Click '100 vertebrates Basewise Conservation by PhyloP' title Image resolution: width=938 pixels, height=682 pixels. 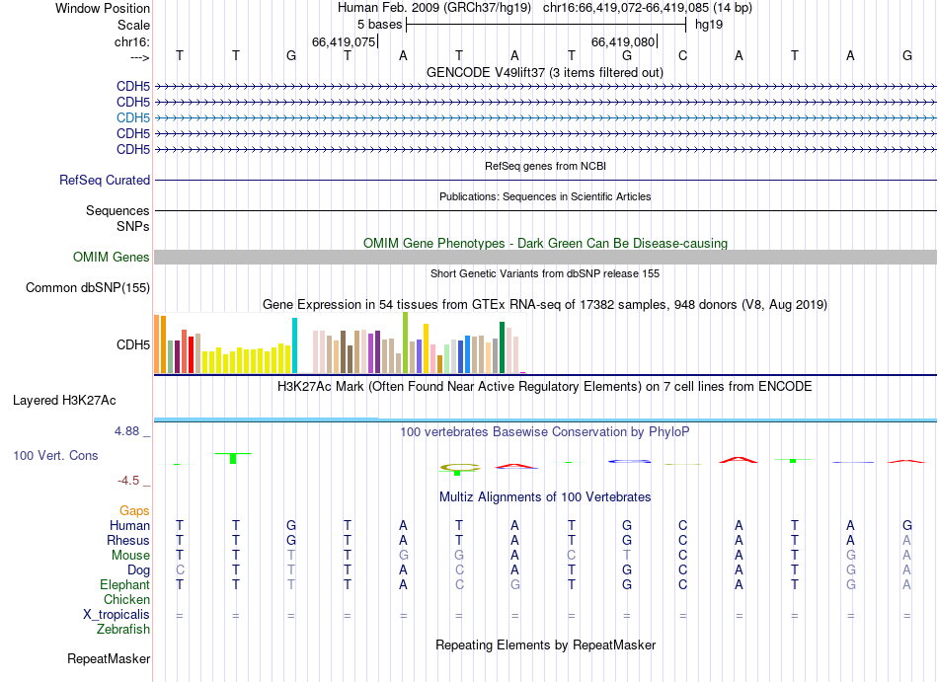(545, 431)
